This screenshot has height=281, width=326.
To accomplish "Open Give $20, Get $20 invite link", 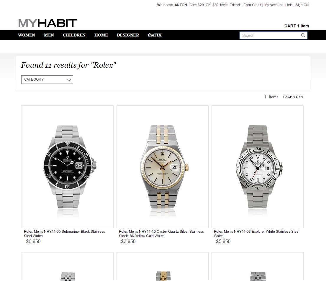I will (225, 5).
